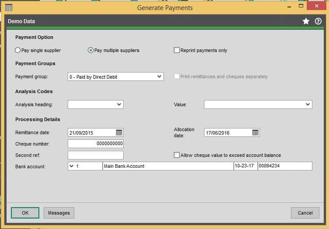Enable Allow cheque value to exceed account balance

(177, 155)
